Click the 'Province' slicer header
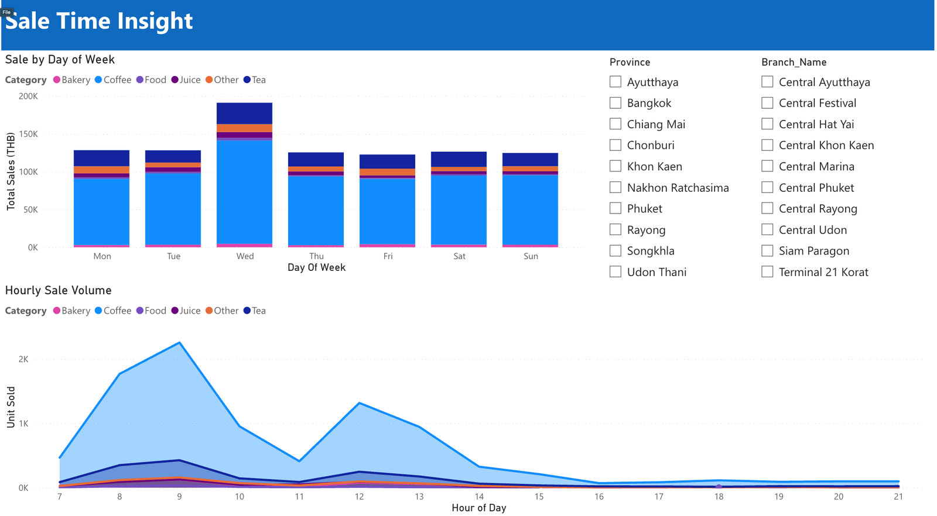This screenshot has height=516, width=937. pos(630,62)
